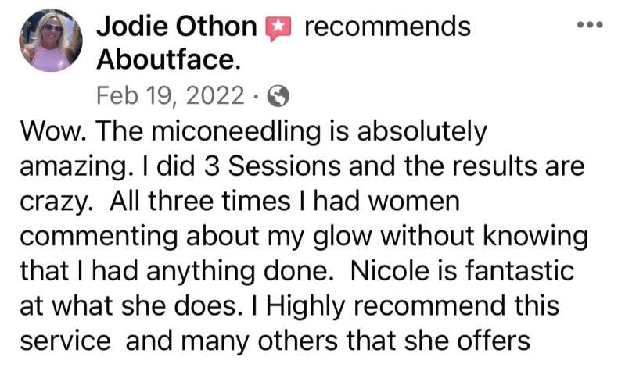The height and width of the screenshot is (371, 625).
Task: Click the globe public audience icon
Action: 278,96
